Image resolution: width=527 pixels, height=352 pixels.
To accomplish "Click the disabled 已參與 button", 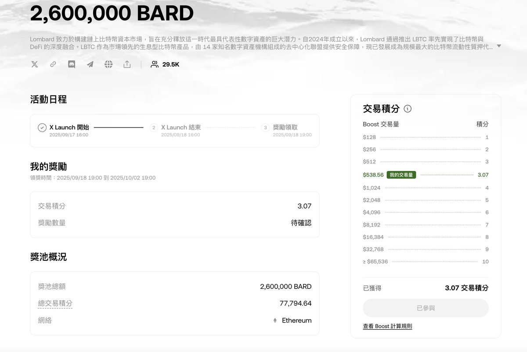I will point(426,308).
